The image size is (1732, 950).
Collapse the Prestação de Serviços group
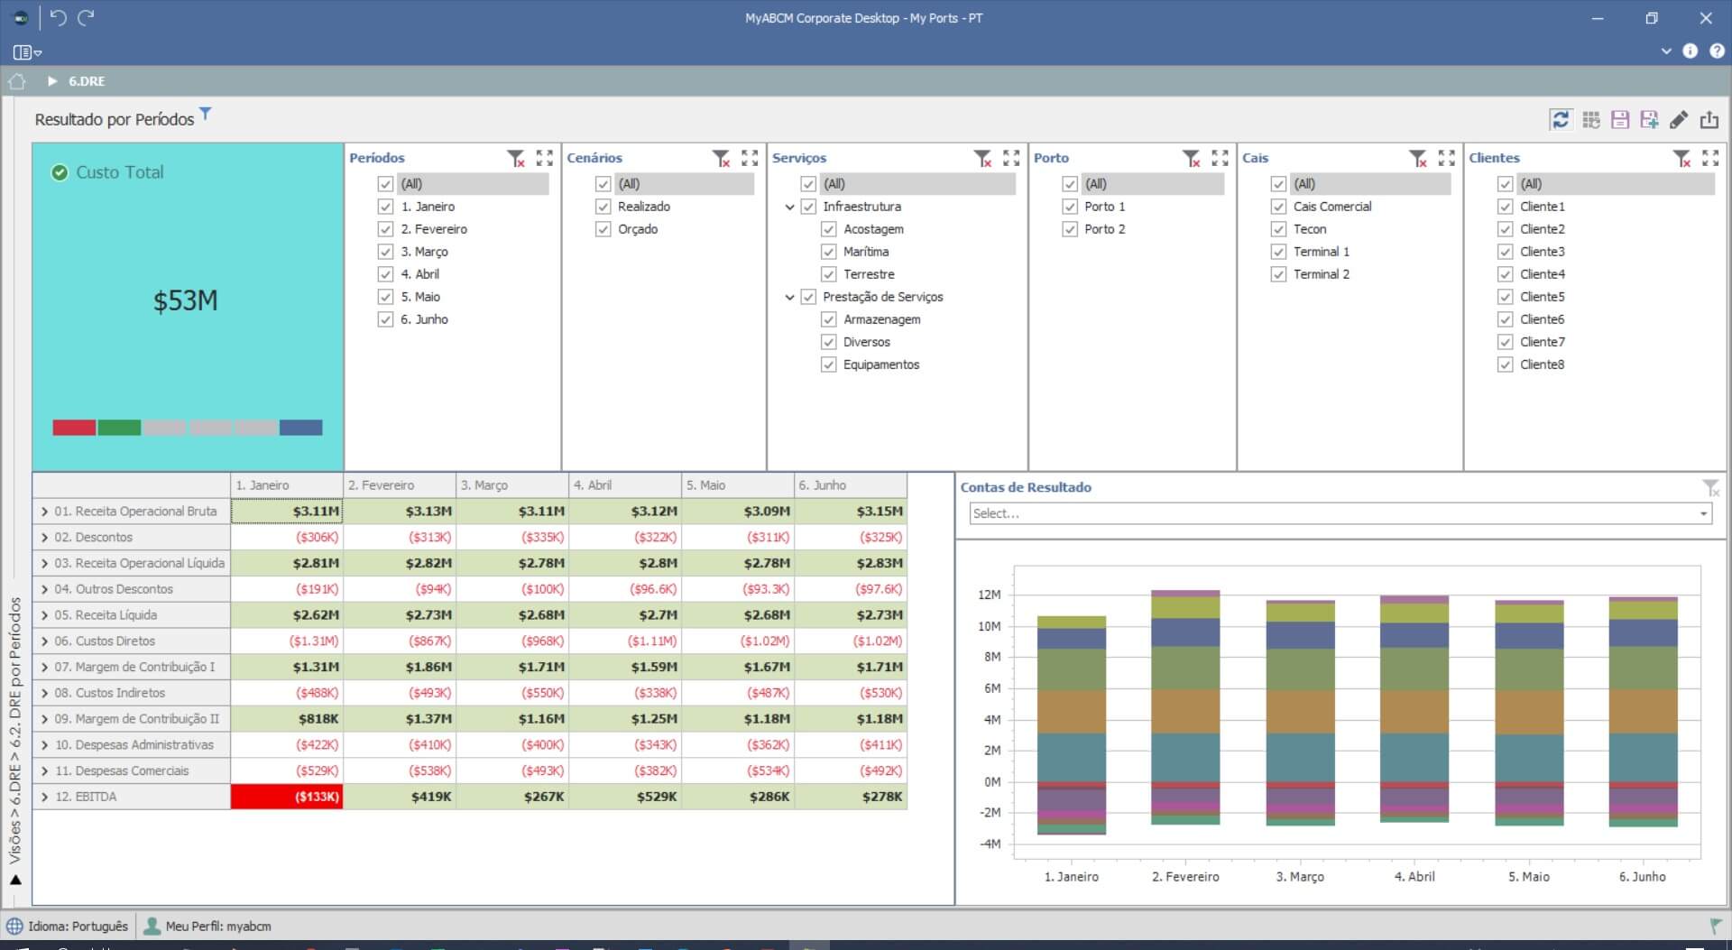[790, 297]
